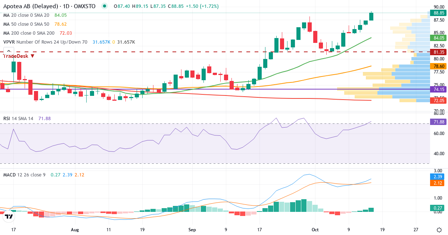448x235 pixels.
Task: Select MA 20 indicator legend
Action: [26, 15]
